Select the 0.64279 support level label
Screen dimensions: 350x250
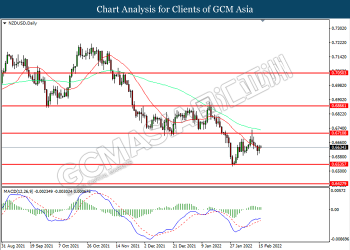(339, 183)
